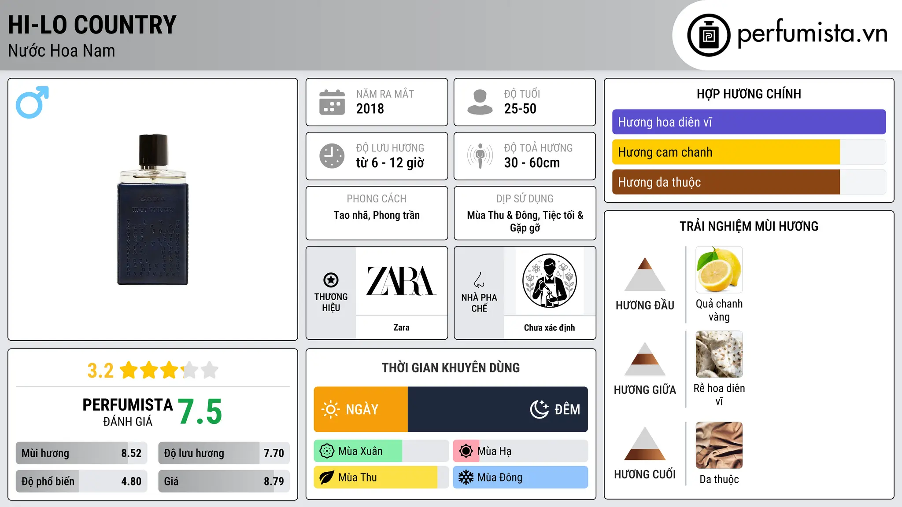Click the clock icon beside Độ lưu hương

click(332, 156)
